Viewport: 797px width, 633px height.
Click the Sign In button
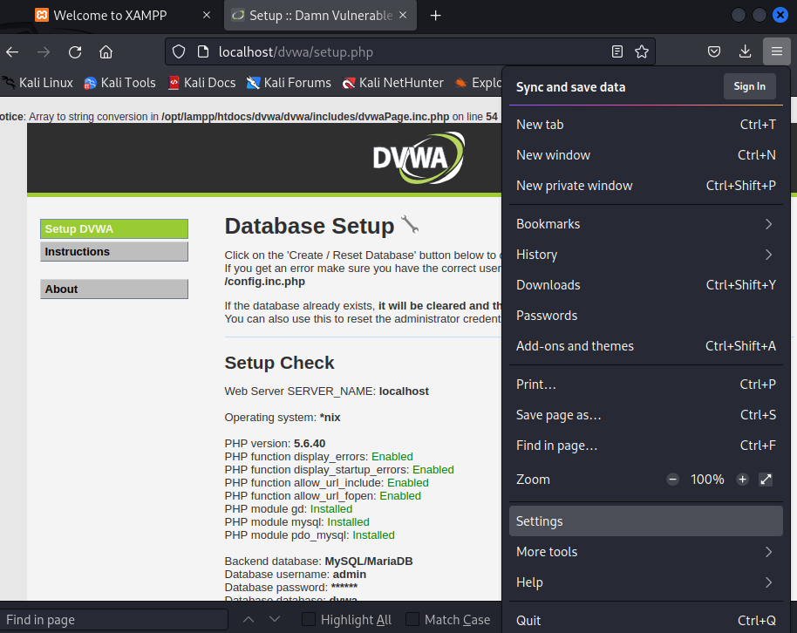(750, 86)
